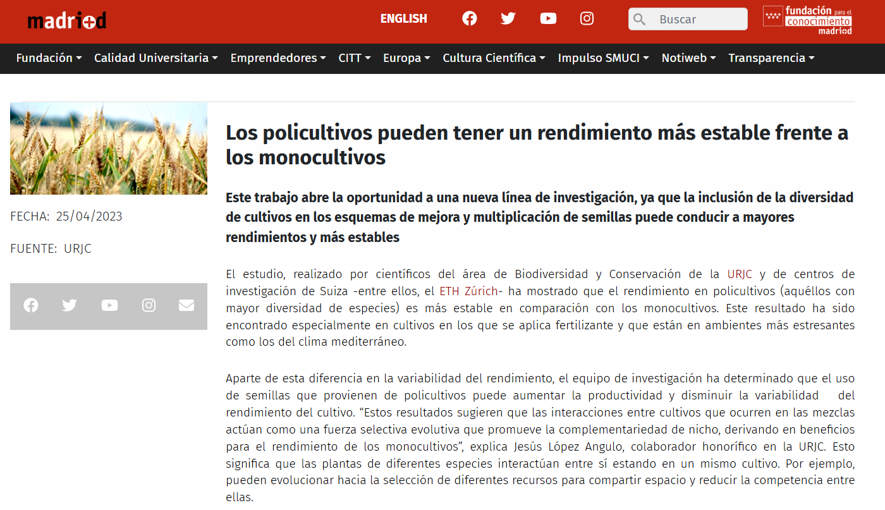
Task: Click the madri+d logo
Action: tap(67, 20)
